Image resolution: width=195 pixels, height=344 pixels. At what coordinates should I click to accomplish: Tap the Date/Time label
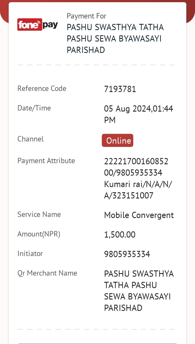click(34, 108)
